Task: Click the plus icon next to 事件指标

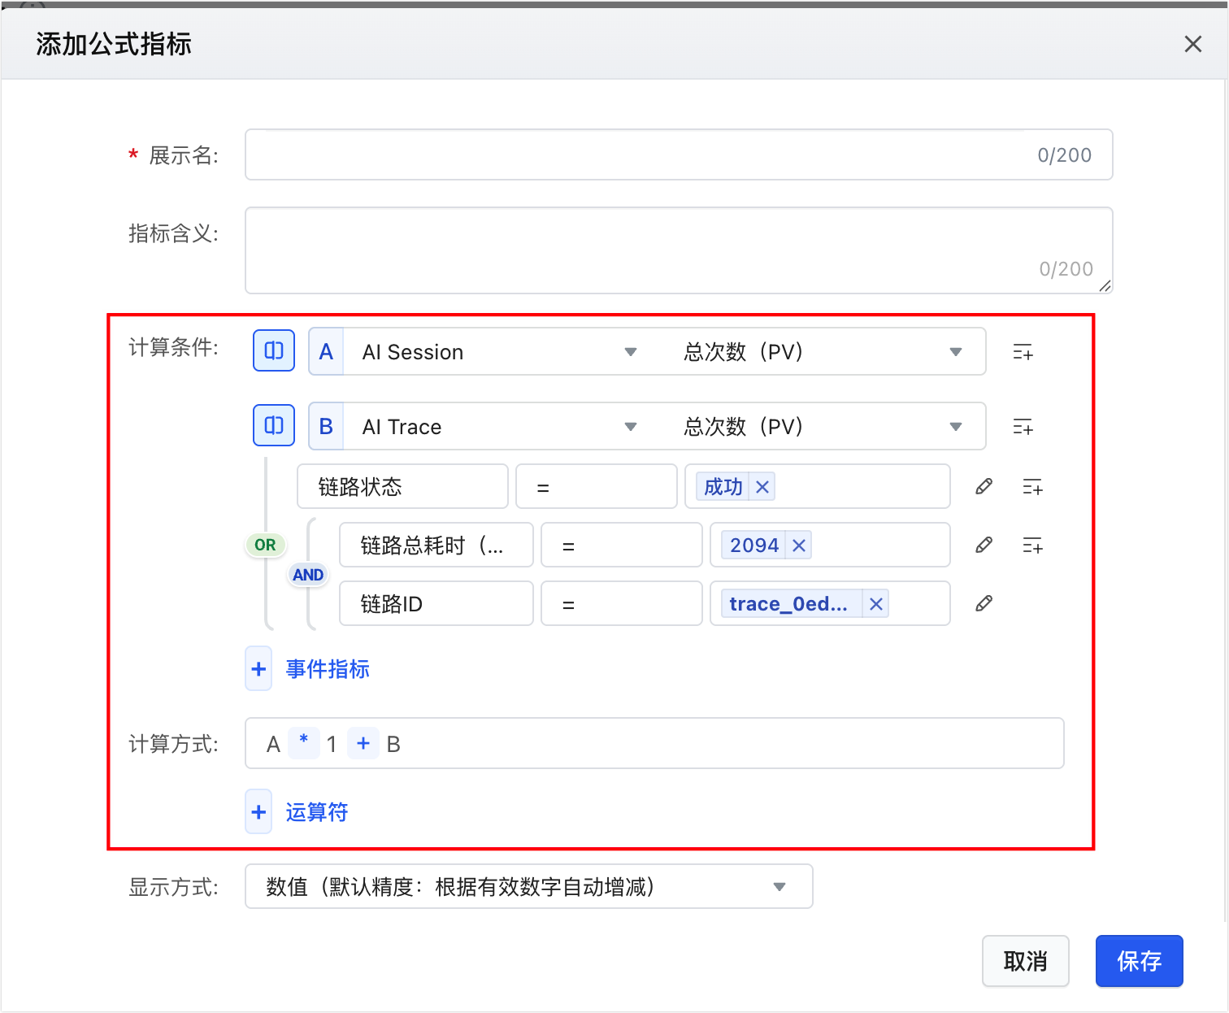Action: (258, 669)
